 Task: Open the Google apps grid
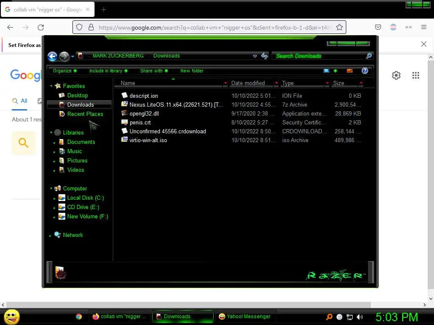pyautogui.click(x=415, y=75)
